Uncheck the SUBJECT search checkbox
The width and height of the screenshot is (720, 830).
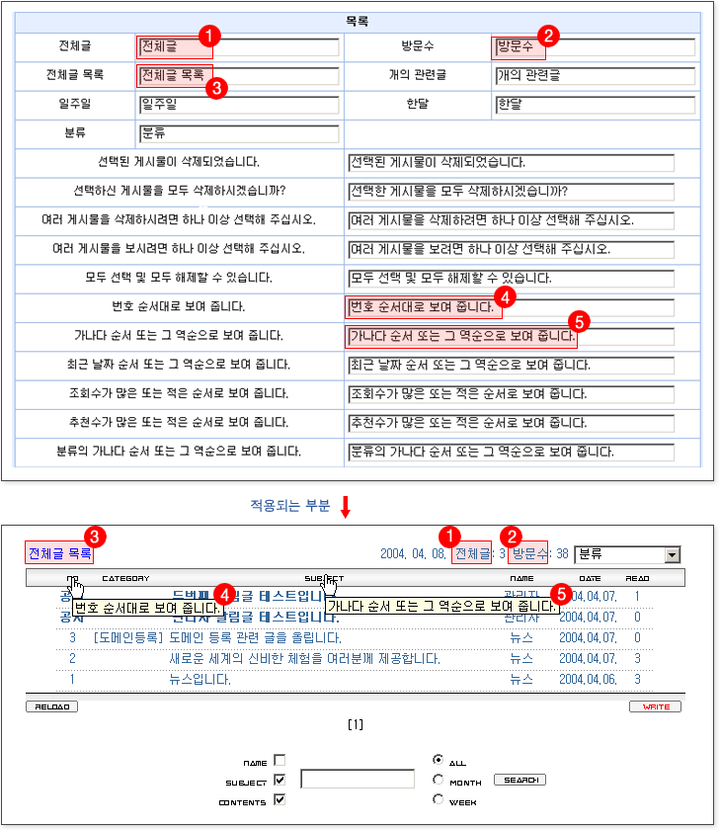(x=280, y=780)
